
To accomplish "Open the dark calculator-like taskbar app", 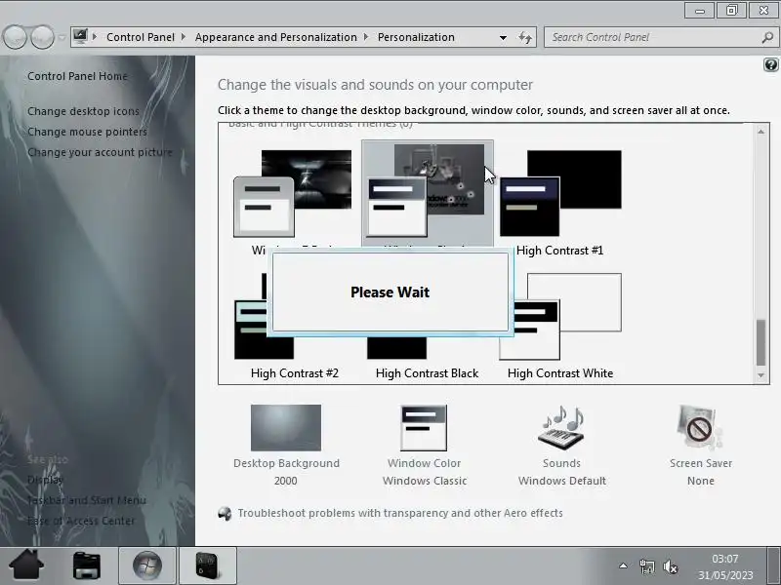I will pyautogui.click(x=207, y=565).
